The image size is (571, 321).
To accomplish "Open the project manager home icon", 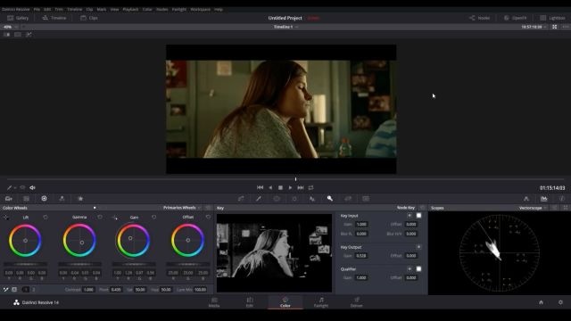I will coord(542,302).
